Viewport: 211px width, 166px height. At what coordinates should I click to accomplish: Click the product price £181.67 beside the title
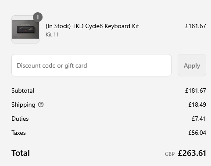196,26
